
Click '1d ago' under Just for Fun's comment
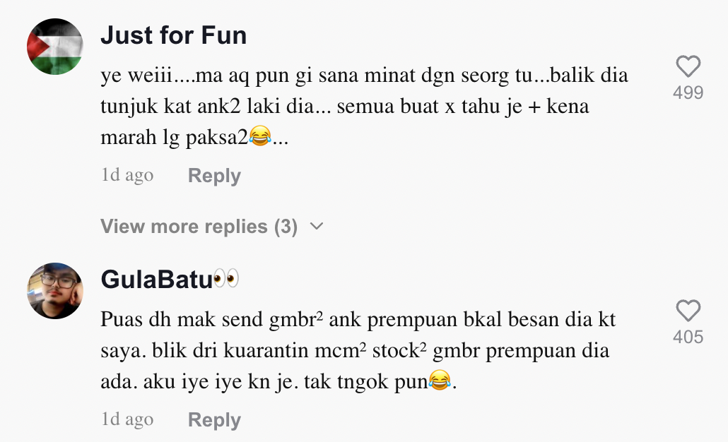tap(127, 175)
